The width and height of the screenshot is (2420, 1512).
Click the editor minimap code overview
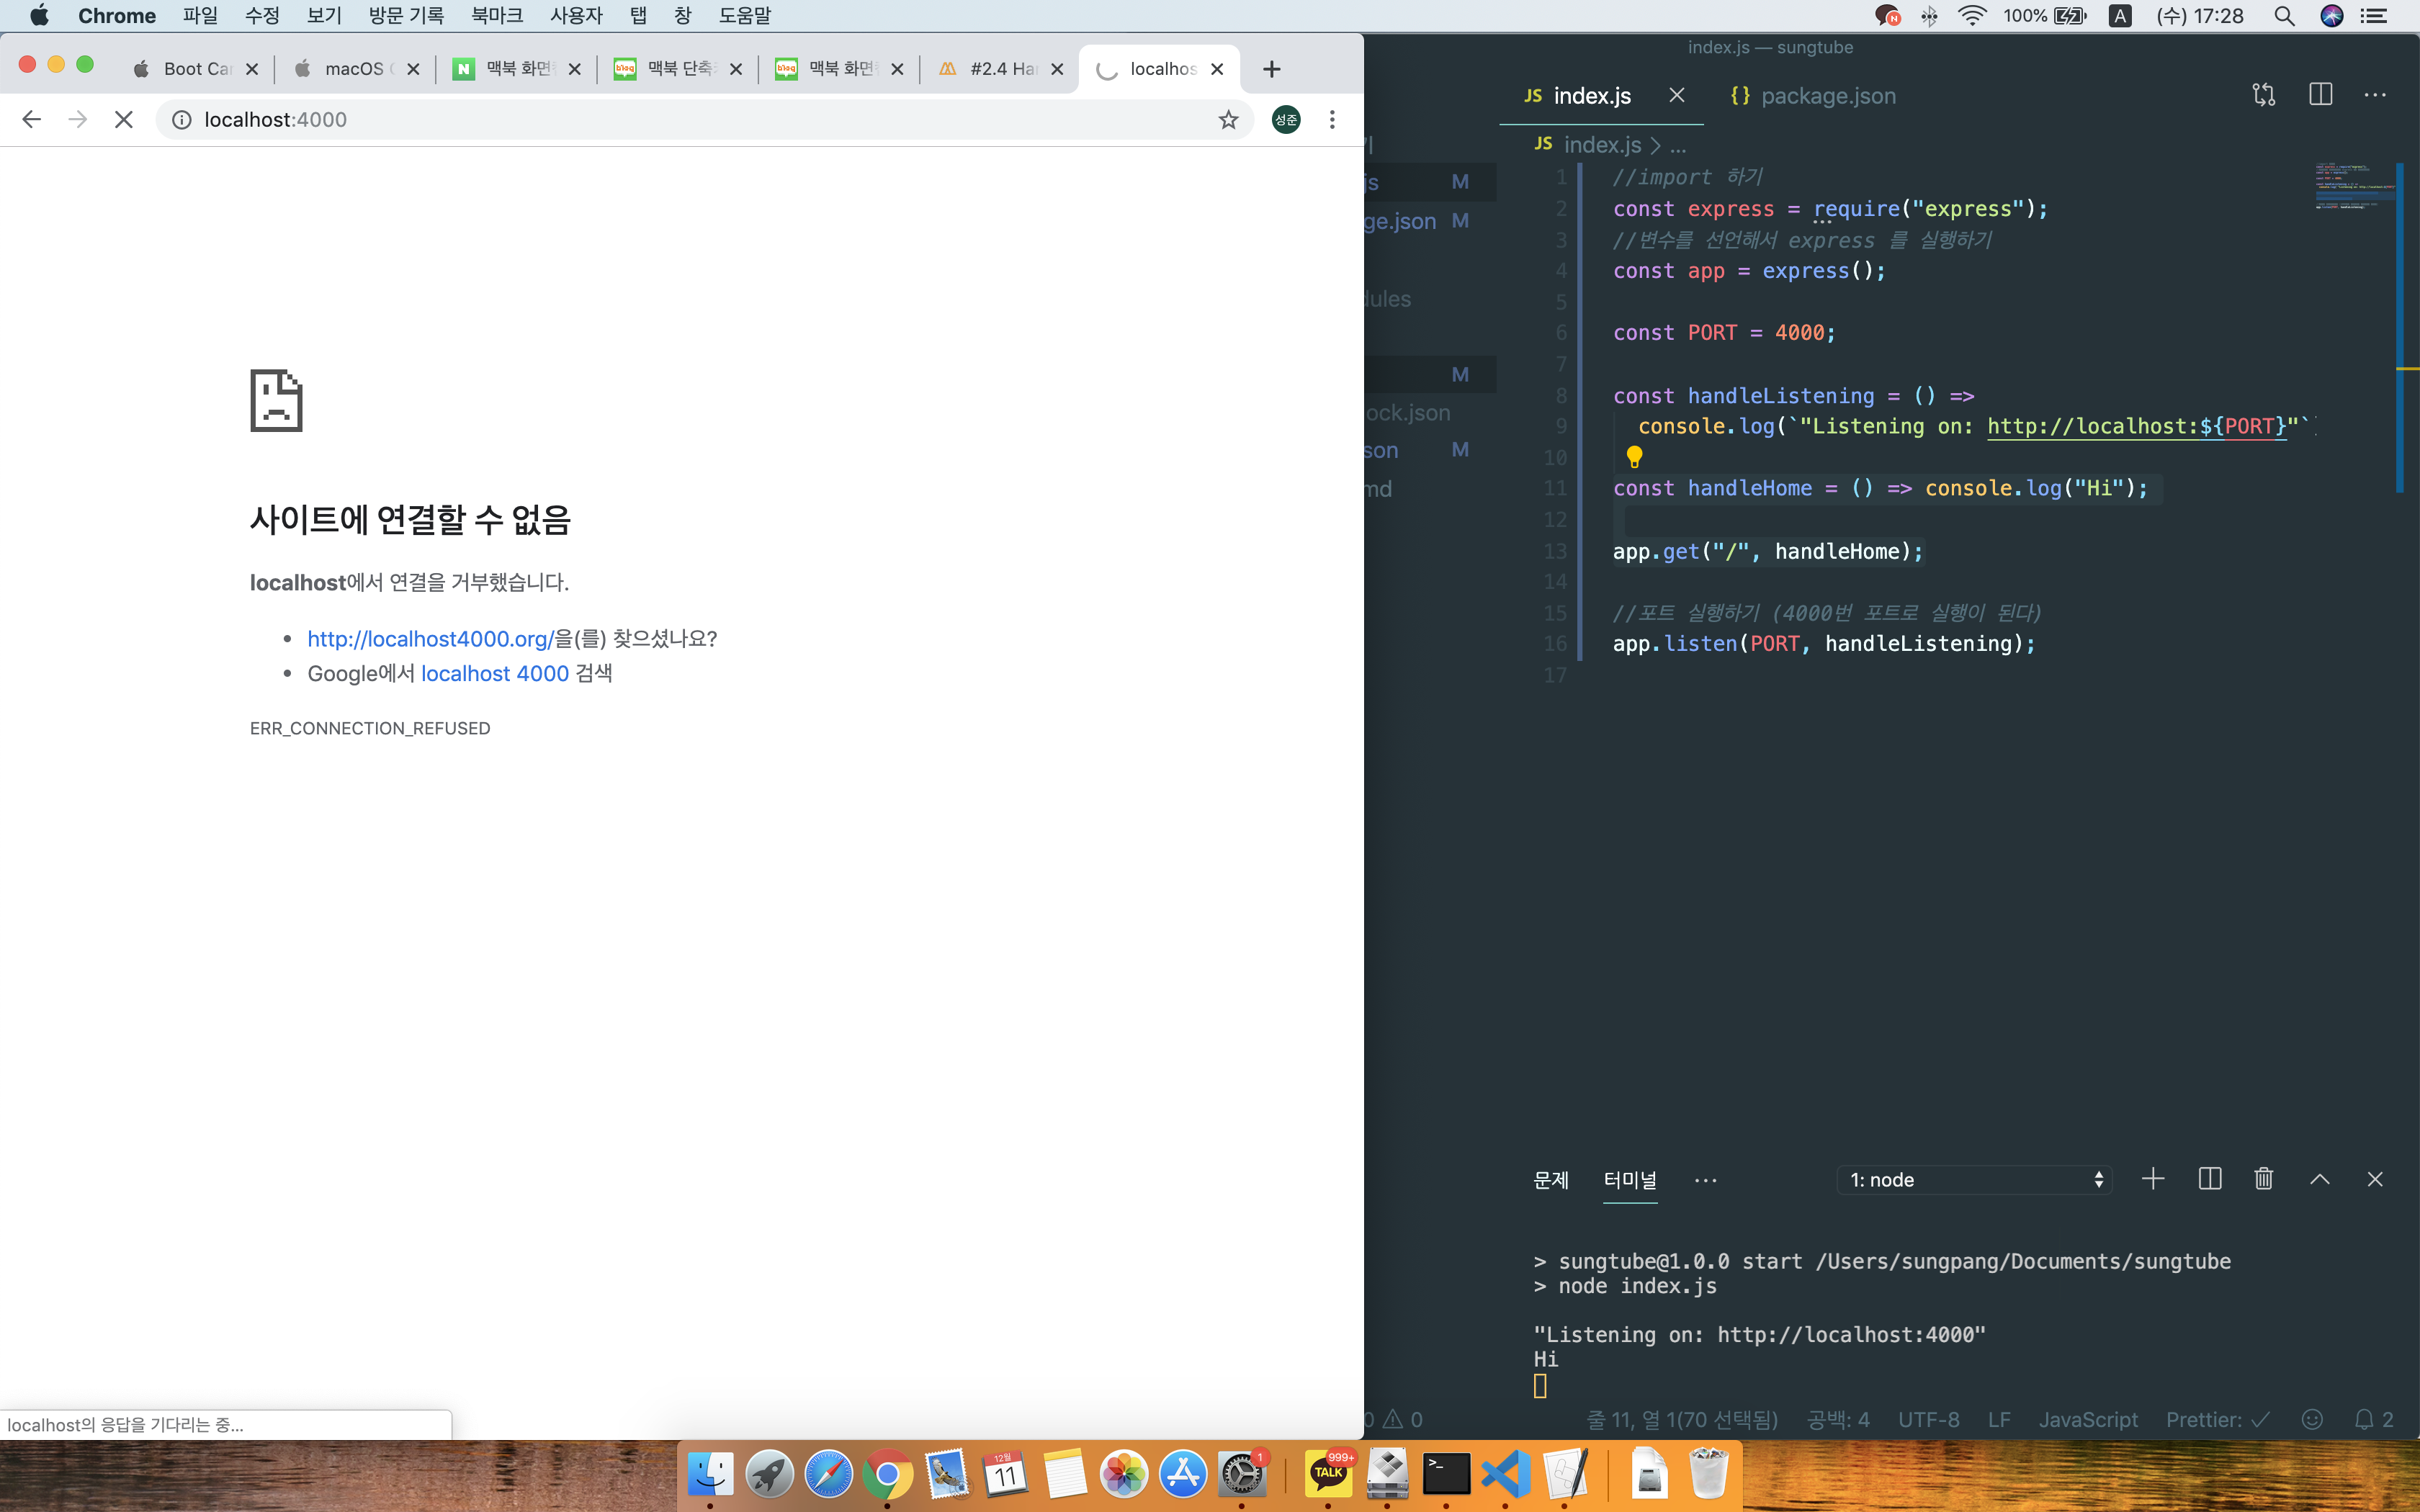pos(2354,186)
